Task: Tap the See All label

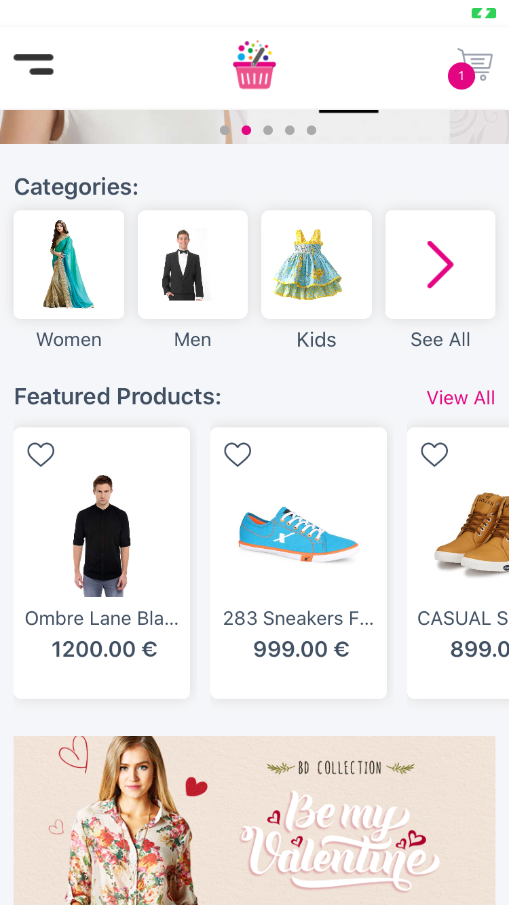Action: [x=440, y=339]
